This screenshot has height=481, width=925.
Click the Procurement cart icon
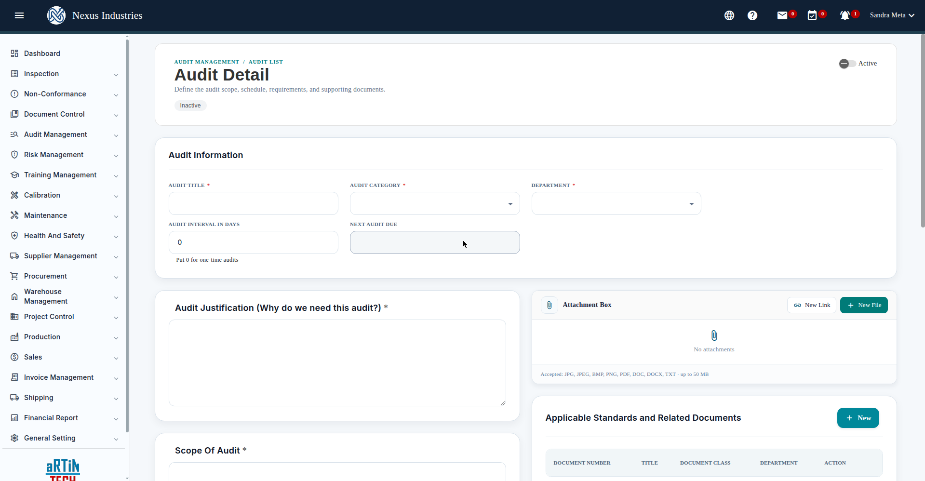(x=14, y=276)
